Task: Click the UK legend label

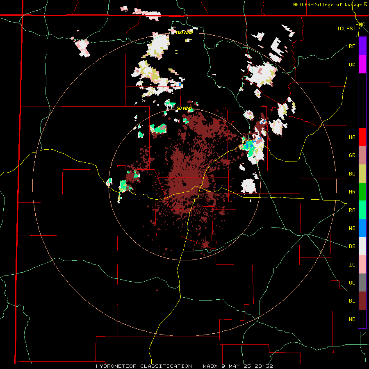Action: (x=352, y=64)
